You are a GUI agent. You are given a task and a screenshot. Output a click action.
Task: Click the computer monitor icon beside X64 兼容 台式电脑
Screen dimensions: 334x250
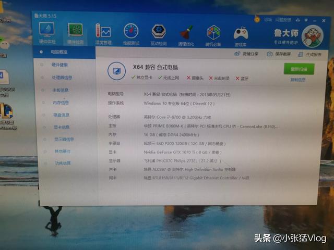point(116,71)
